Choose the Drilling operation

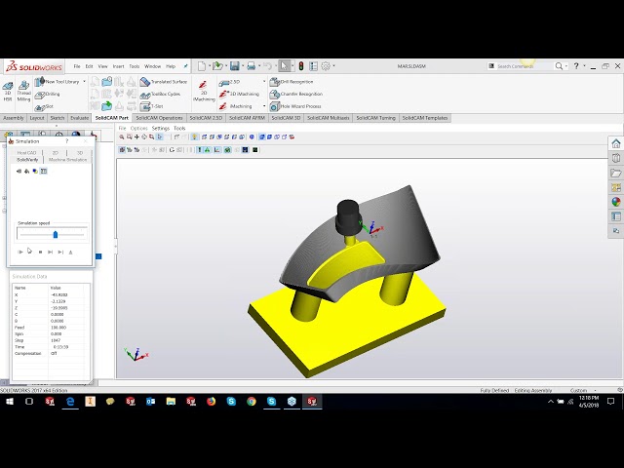click(x=48, y=95)
